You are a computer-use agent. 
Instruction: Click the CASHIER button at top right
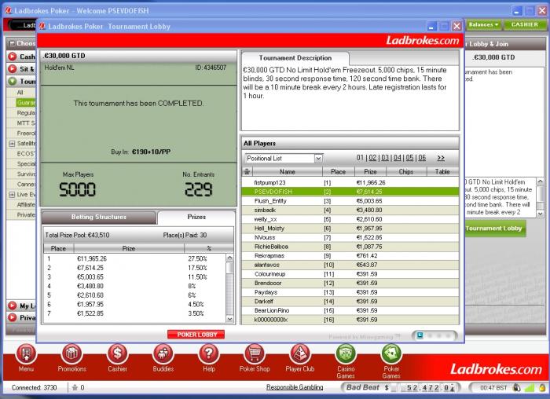point(524,25)
